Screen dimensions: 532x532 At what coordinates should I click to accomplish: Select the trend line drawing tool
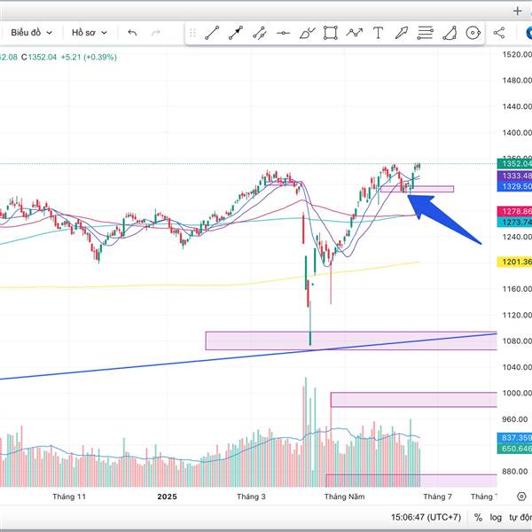pos(212,33)
